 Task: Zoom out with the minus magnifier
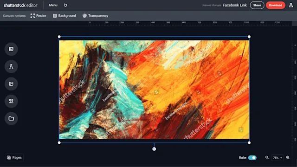pos(267,158)
